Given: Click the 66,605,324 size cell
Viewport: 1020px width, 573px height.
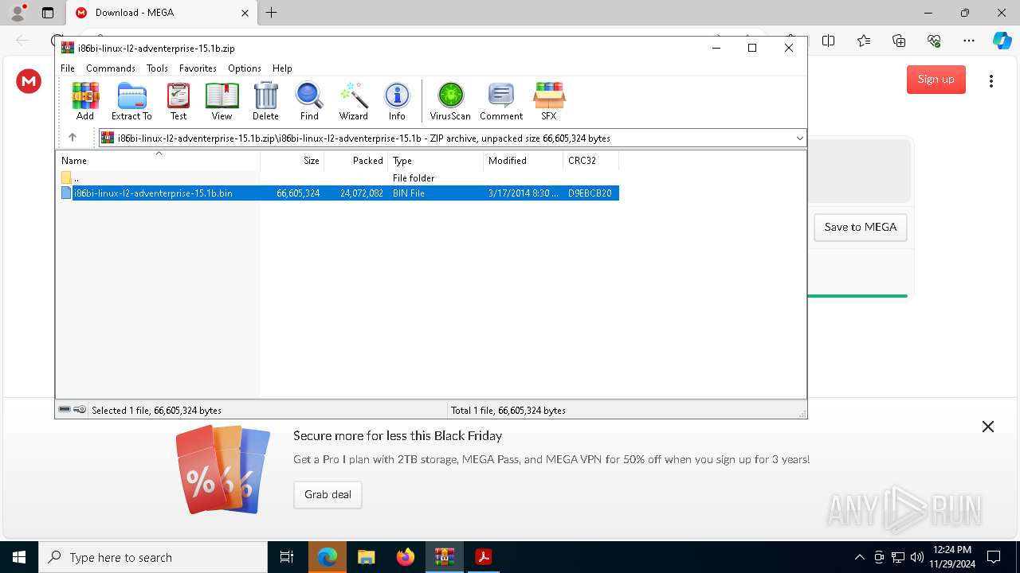Looking at the screenshot, I should tap(298, 193).
